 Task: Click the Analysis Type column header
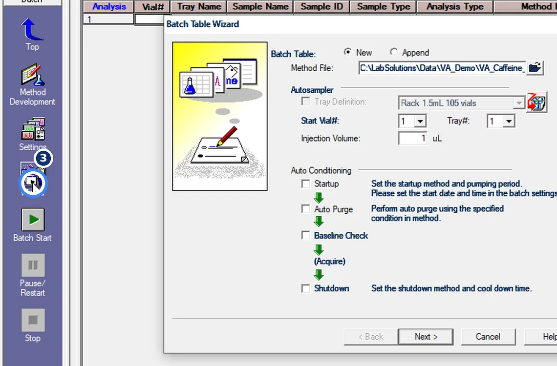coord(455,7)
